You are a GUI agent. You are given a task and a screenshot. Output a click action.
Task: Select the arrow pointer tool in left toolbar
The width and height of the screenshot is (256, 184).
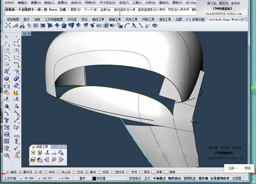6,36
